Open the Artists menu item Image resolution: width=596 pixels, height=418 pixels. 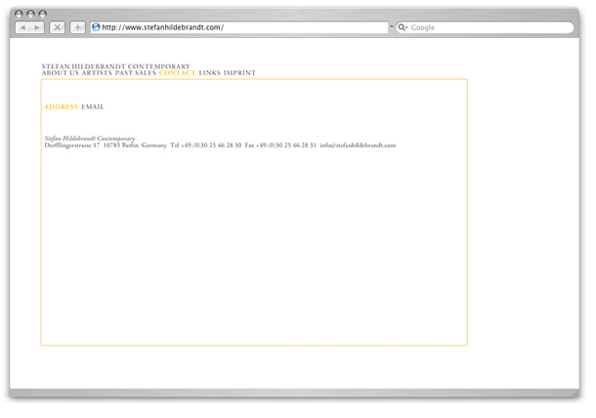pyautogui.click(x=97, y=73)
